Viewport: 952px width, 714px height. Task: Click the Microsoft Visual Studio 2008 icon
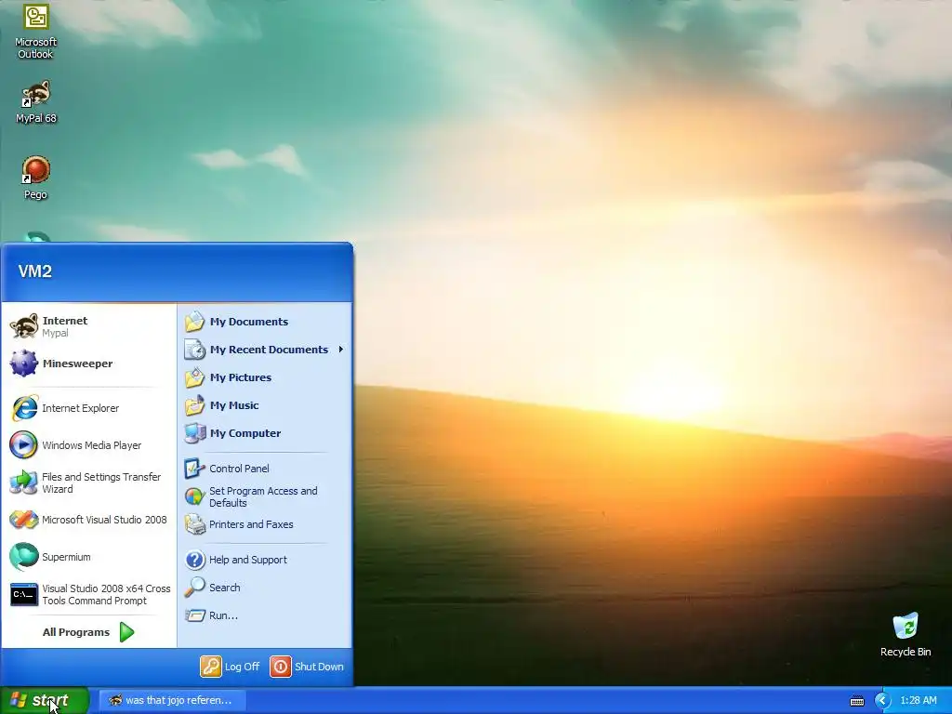point(24,520)
